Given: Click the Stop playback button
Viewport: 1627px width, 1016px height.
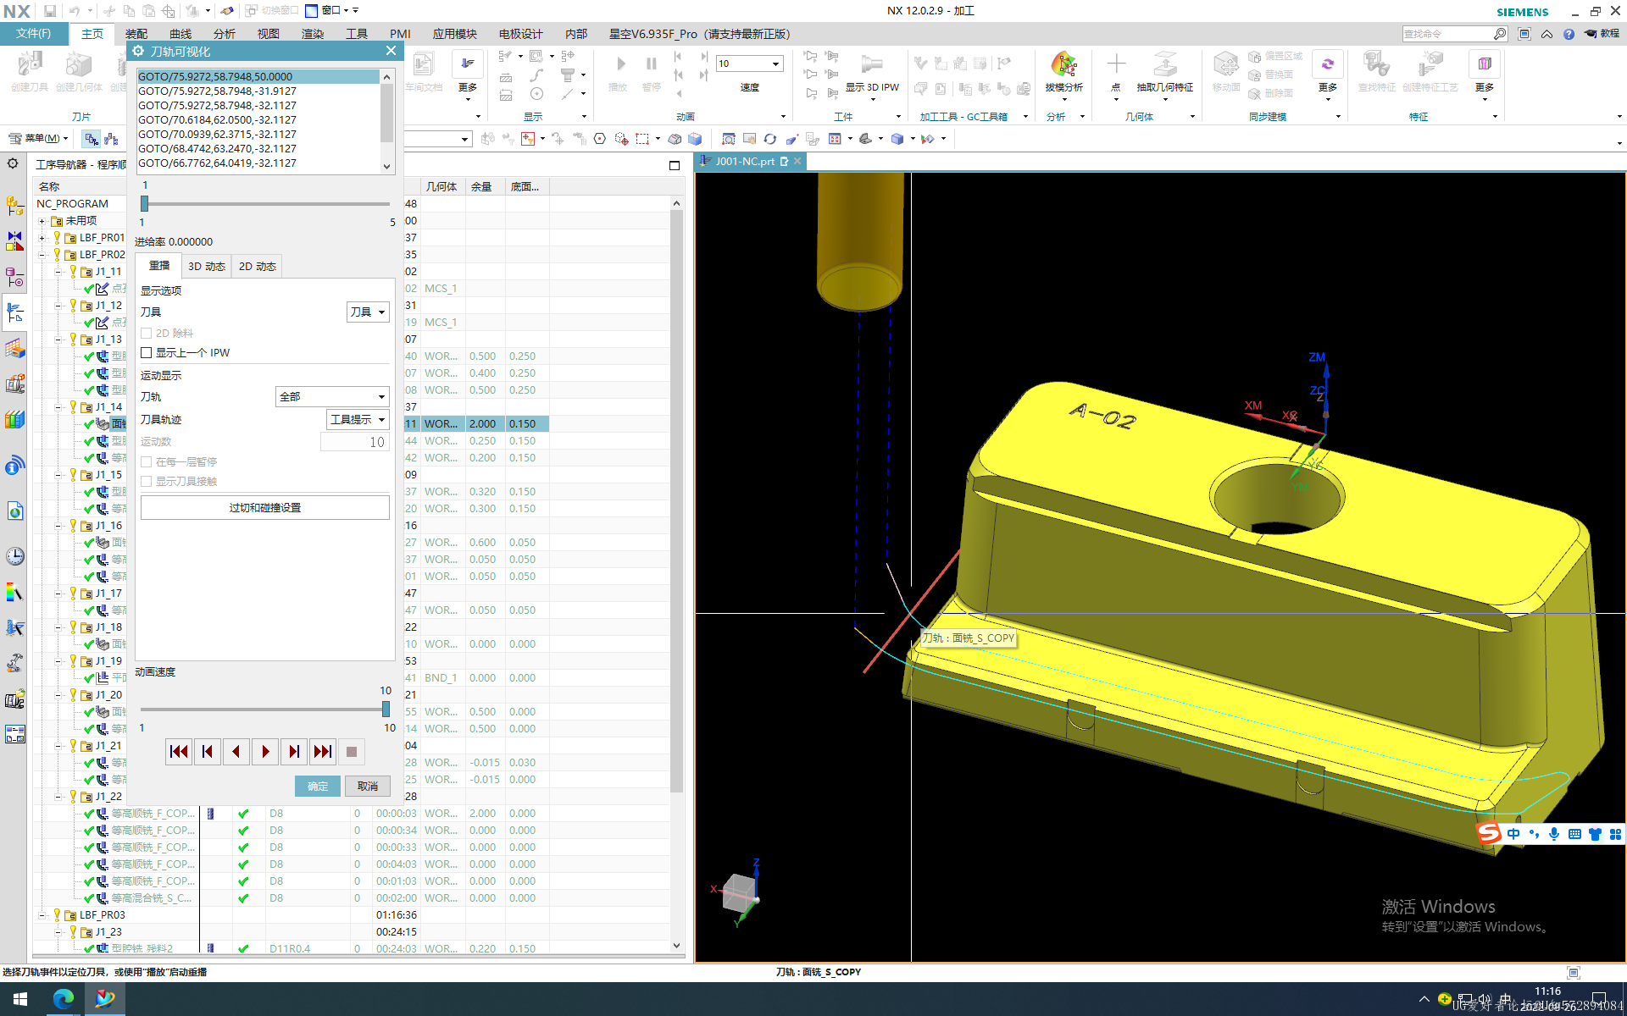Looking at the screenshot, I should [x=352, y=751].
